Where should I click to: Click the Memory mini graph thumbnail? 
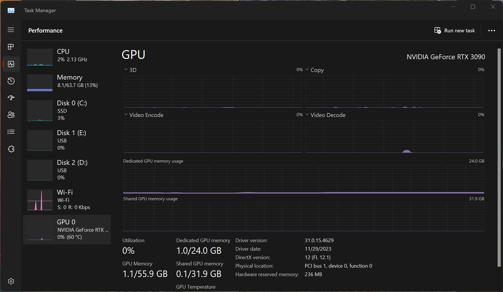coord(40,83)
